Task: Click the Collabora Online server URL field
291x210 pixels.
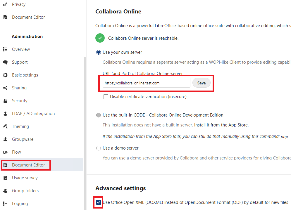Action: [147, 83]
